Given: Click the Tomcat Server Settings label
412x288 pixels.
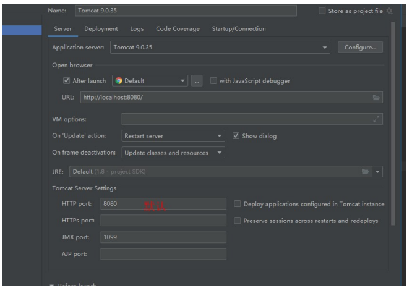Looking at the screenshot, I should point(84,188).
